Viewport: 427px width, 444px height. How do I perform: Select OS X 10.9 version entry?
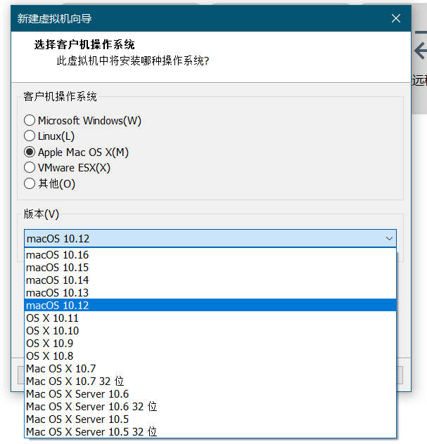pos(210,344)
